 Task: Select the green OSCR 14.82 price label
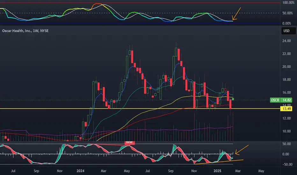[x=281, y=100]
